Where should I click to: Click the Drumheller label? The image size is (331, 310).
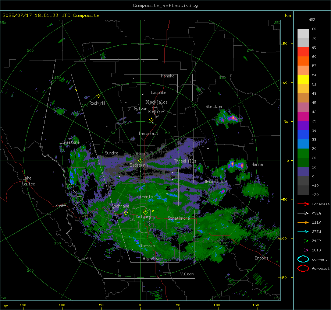(x=216, y=182)
